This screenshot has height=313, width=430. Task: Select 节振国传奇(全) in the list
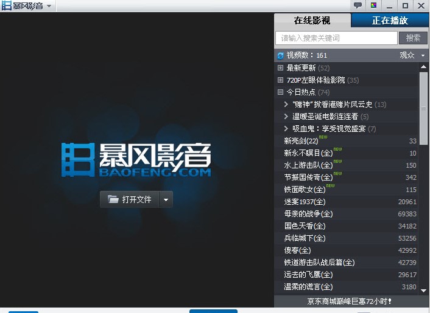(x=347, y=177)
